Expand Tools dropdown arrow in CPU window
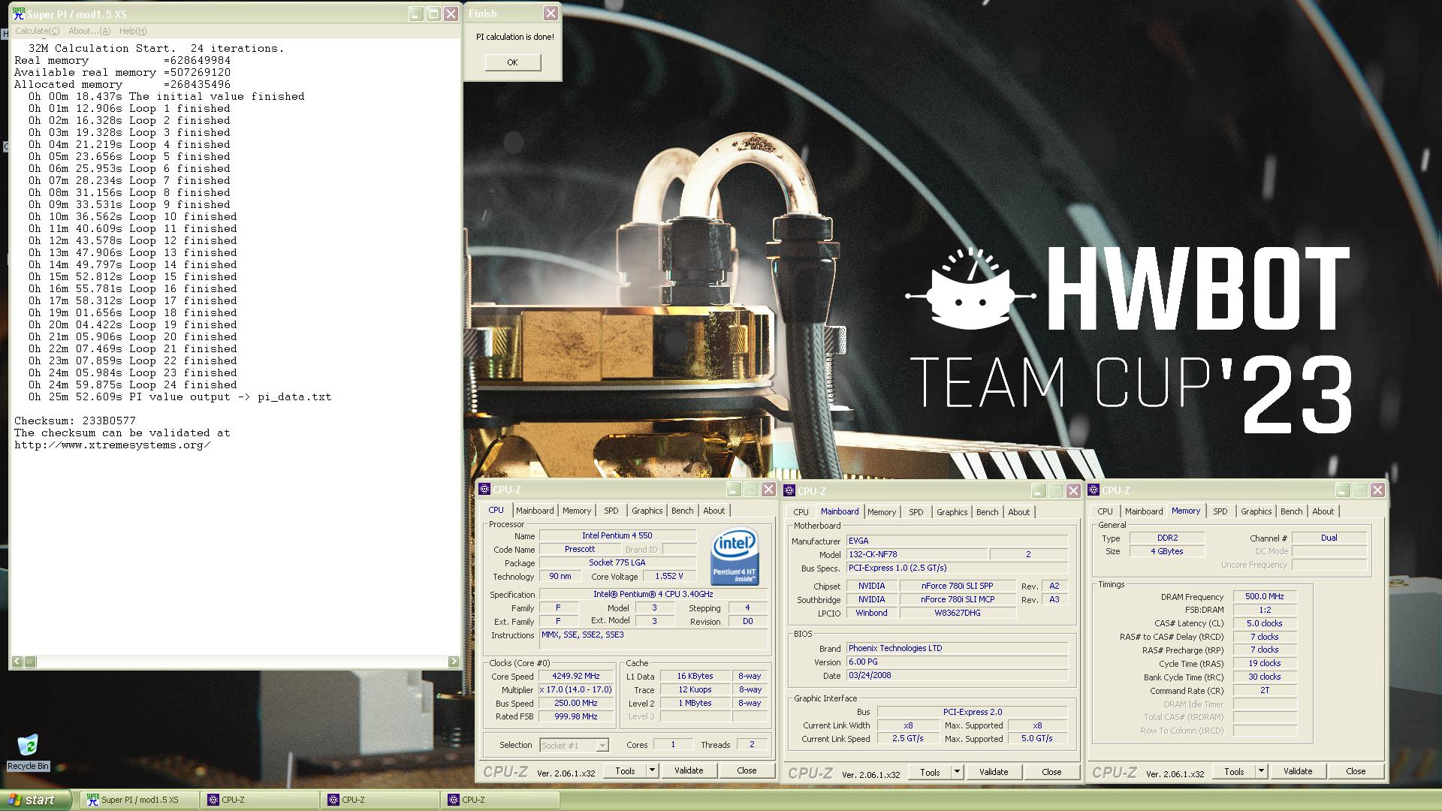This screenshot has width=1442, height=811. (652, 770)
